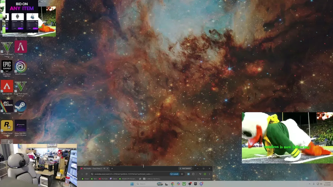Image resolution: width=333 pixels, height=187 pixels.
Task: Select the ARC Raiders desktop shortcut
Action: click(7, 108)
